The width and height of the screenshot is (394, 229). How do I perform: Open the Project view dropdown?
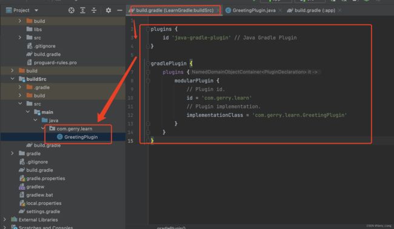[x=36, y=10]
